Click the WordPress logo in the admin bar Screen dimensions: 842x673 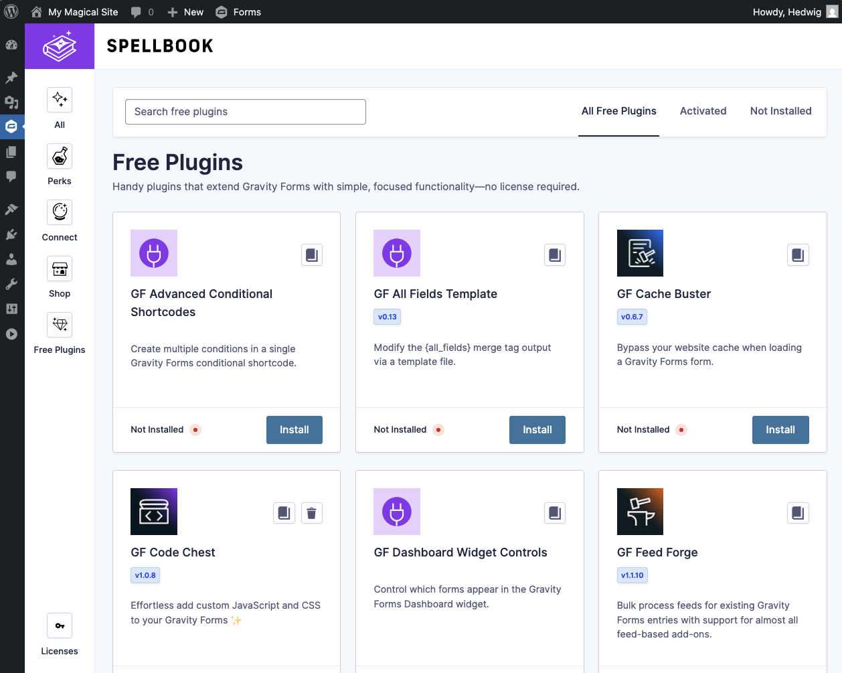[11, 11]
